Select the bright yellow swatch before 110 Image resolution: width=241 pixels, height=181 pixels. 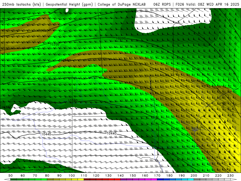[x=81, y=179]
